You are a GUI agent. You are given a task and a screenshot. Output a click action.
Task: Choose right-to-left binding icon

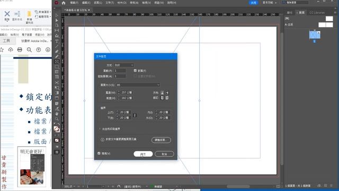[x=167, y=98]
